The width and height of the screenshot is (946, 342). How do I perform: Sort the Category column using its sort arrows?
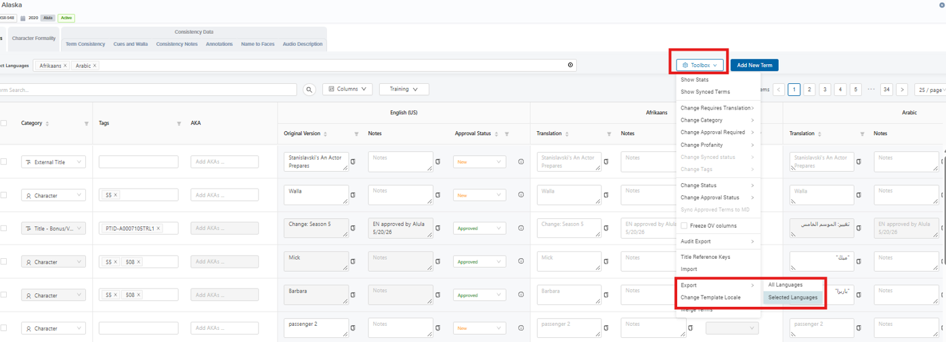pos(47,124)
